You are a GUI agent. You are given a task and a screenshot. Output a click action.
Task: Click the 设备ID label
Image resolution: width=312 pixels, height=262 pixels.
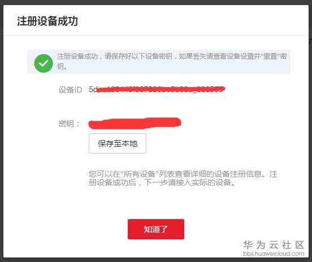(x=70, y=90)
